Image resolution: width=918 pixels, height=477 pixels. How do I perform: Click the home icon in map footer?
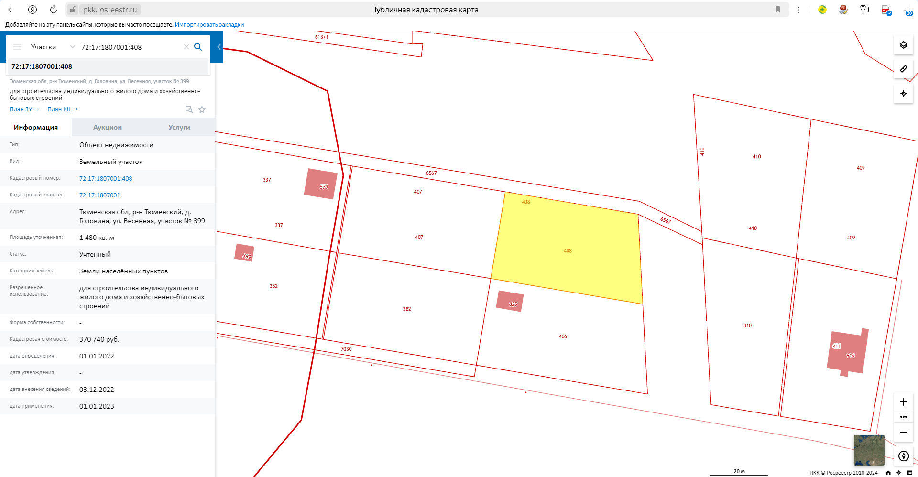888,473
